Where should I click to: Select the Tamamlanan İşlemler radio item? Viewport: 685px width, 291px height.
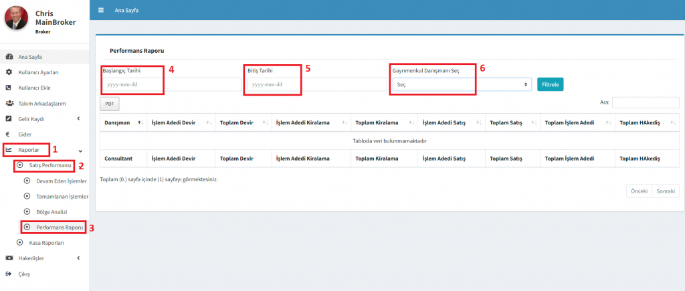coord(27,196)
